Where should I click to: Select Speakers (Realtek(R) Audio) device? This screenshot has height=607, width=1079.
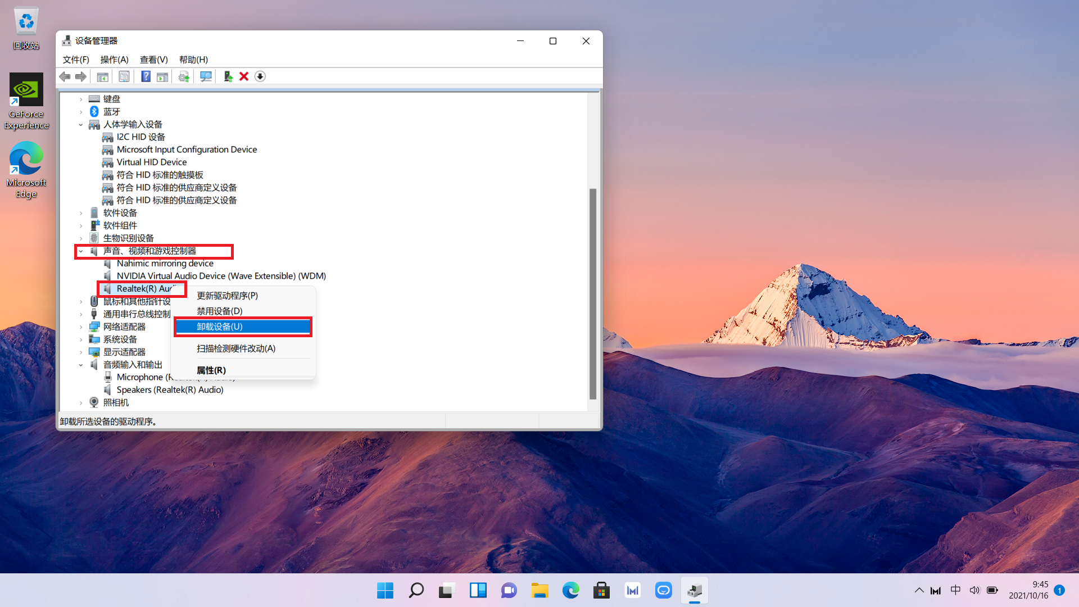170,390
